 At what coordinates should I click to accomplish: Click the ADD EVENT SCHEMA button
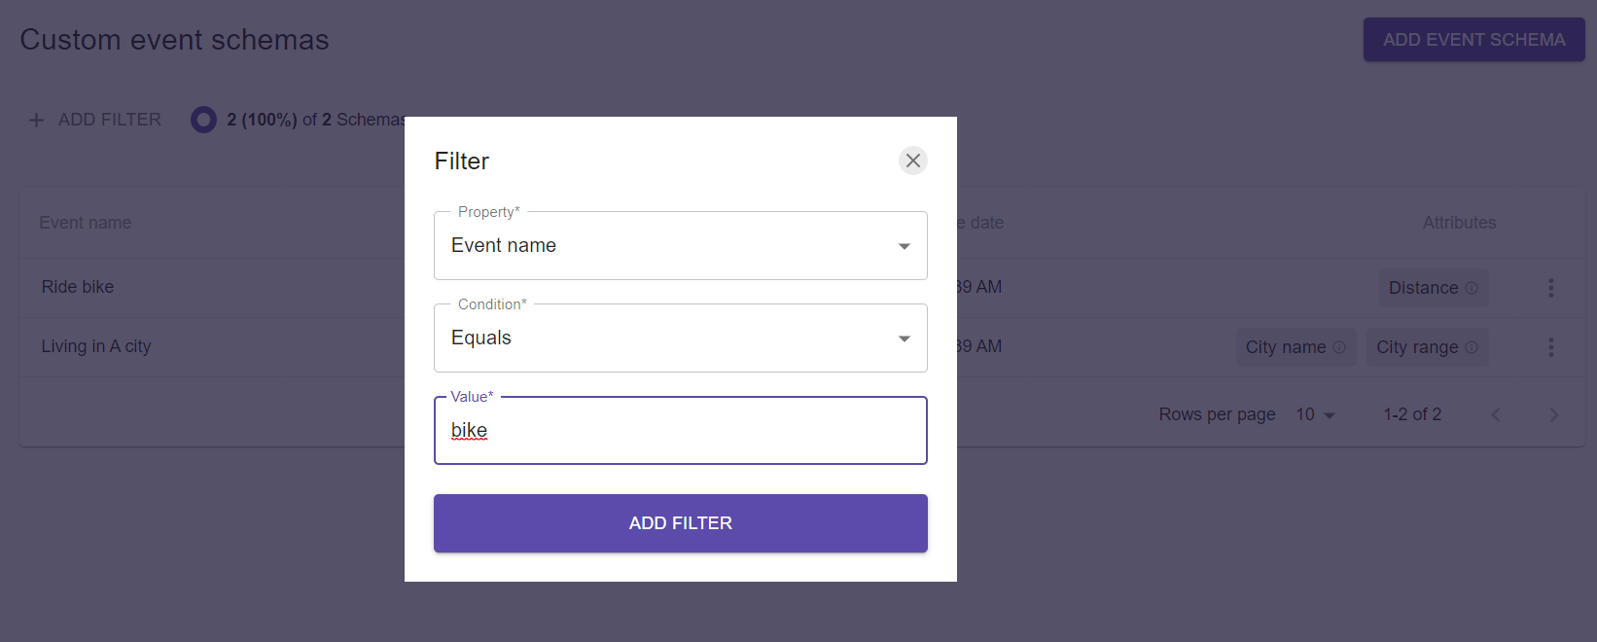pyautogui.click(x=1473, y=40)
